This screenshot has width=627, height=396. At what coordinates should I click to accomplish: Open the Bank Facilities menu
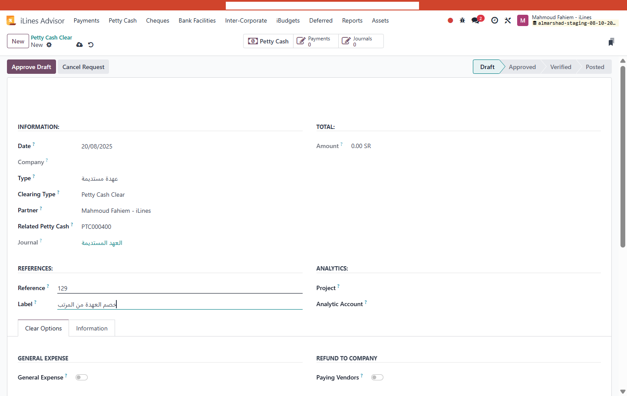[x=197, y=20]
